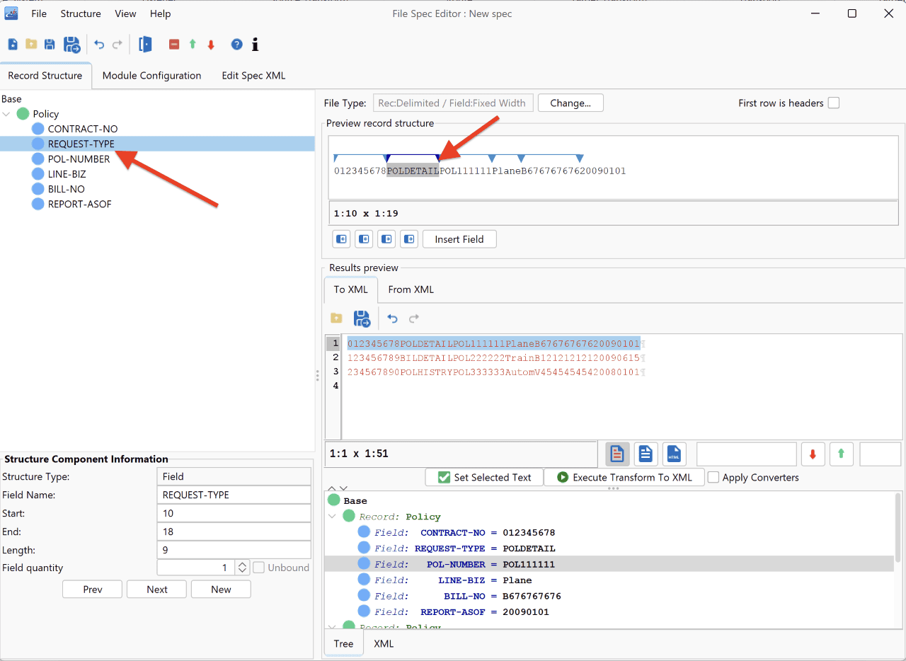Select the To XML tab
The image size is (906, 661).
[351, 289]
